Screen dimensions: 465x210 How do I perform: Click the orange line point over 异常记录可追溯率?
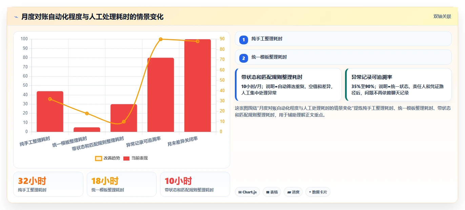click(161, 39)
